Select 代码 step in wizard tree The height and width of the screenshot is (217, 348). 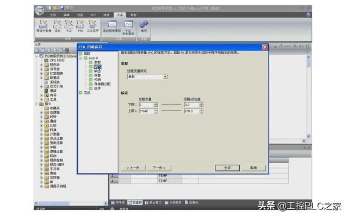coord(97,80)
